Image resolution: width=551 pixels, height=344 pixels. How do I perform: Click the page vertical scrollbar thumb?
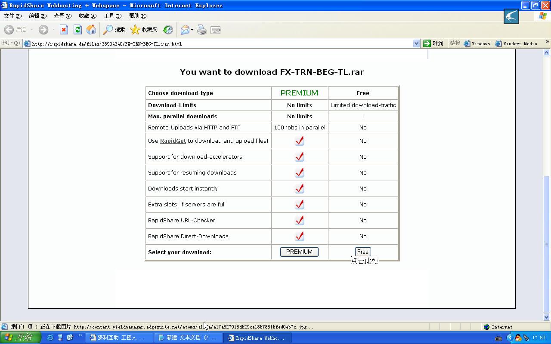[547, 243]
